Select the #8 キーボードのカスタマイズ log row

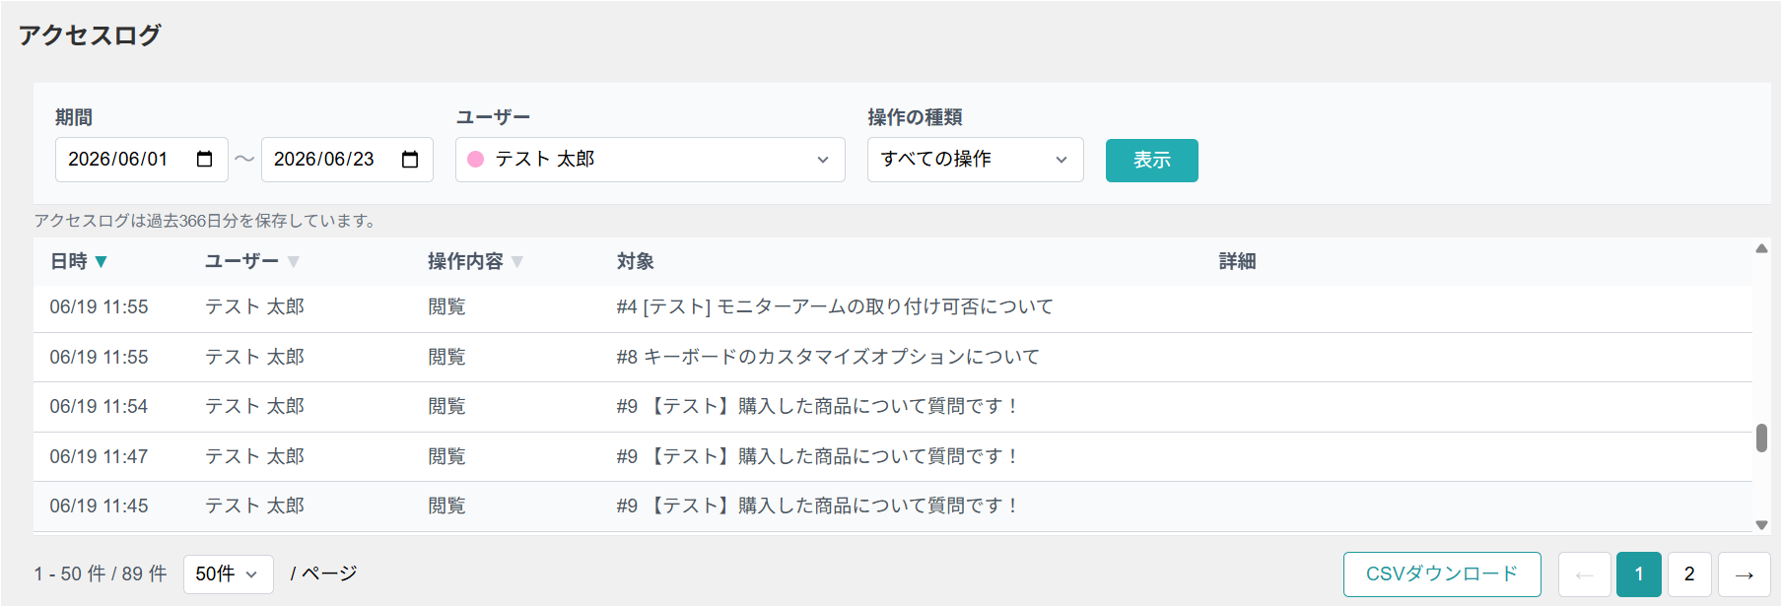tap(893, 357)
